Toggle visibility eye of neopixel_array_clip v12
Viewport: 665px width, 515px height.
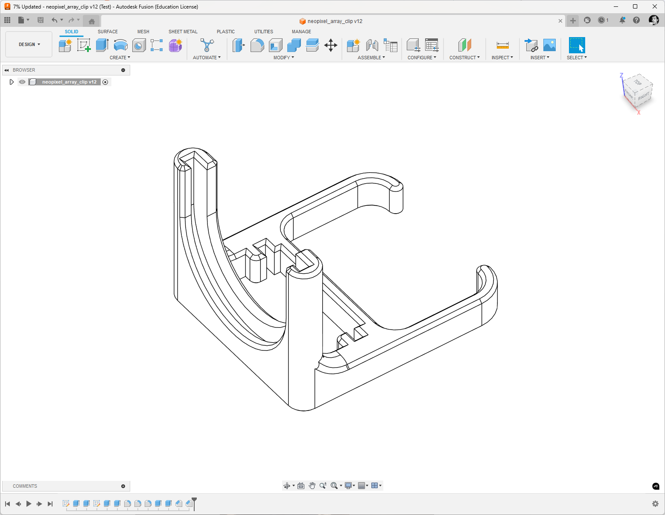click(x=22, y=82)
